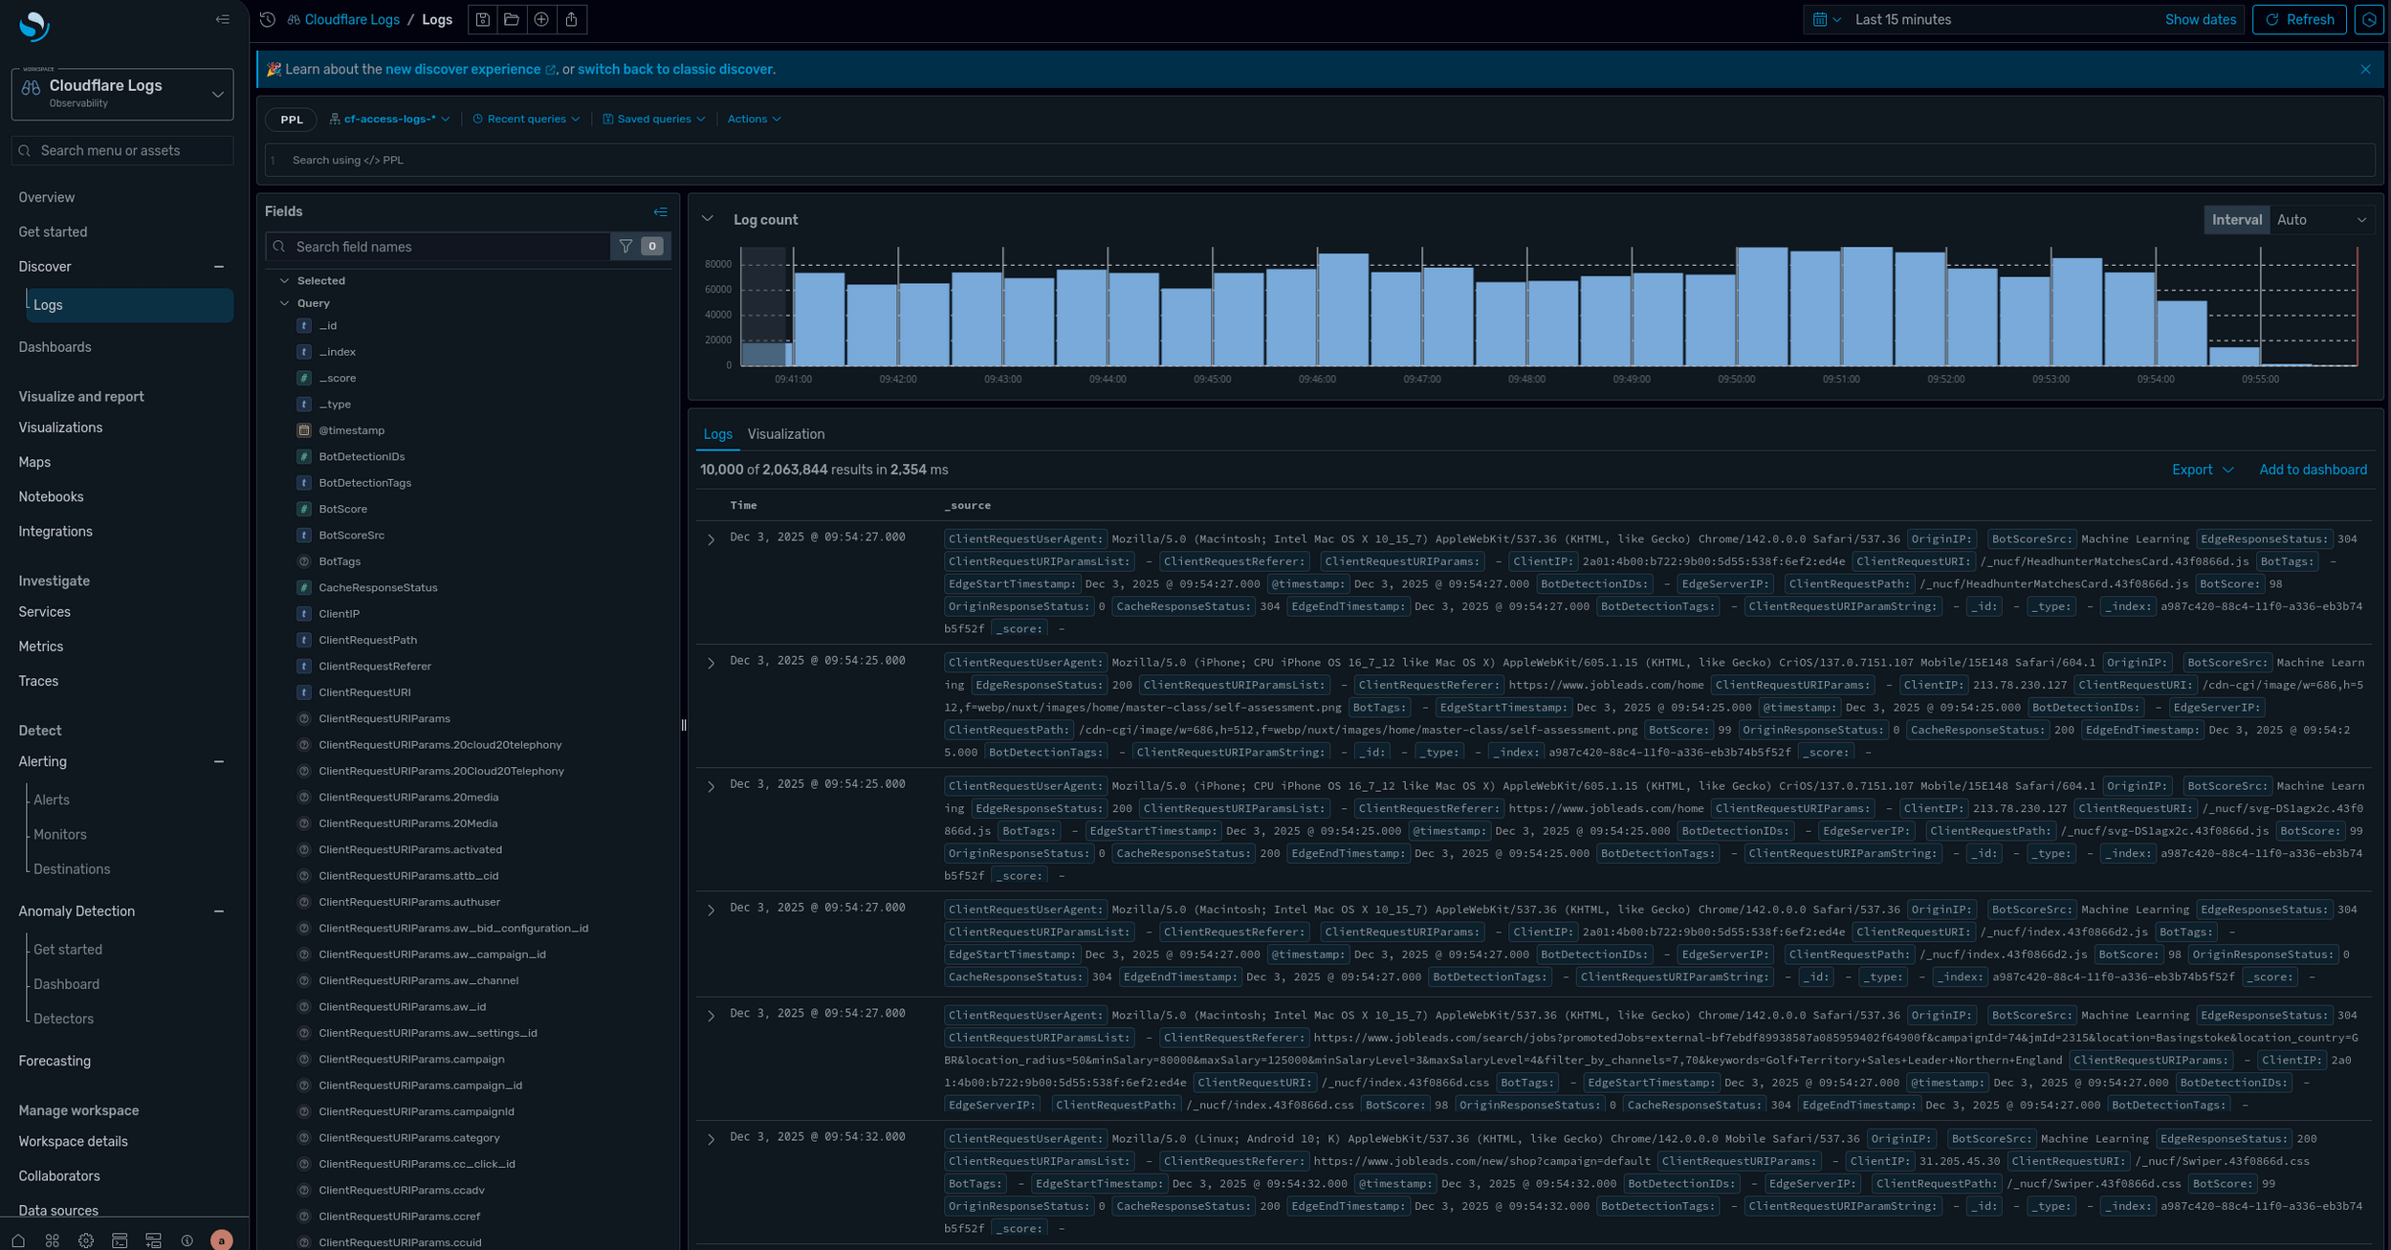Open Dashboards in sidebar menu

click(x=55, y=347)
